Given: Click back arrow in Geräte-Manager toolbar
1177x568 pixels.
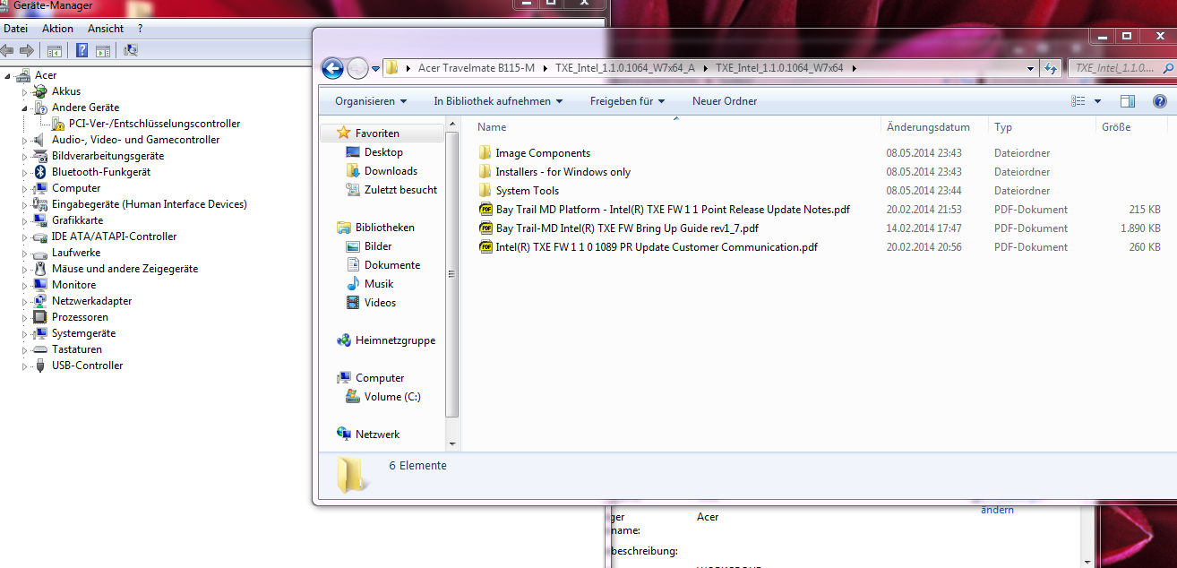Looking at the screenshot, I should coord(8,50).
